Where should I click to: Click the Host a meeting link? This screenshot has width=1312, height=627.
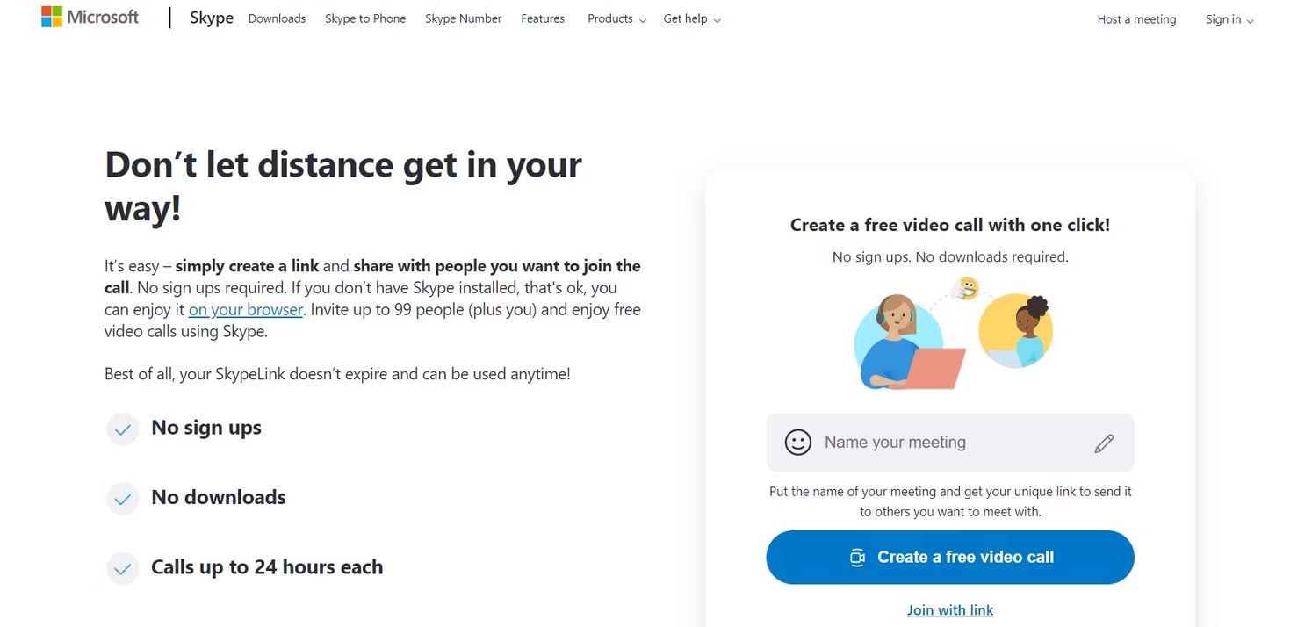point(1136,19)
